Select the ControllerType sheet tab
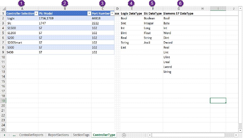 click(104, 135)
